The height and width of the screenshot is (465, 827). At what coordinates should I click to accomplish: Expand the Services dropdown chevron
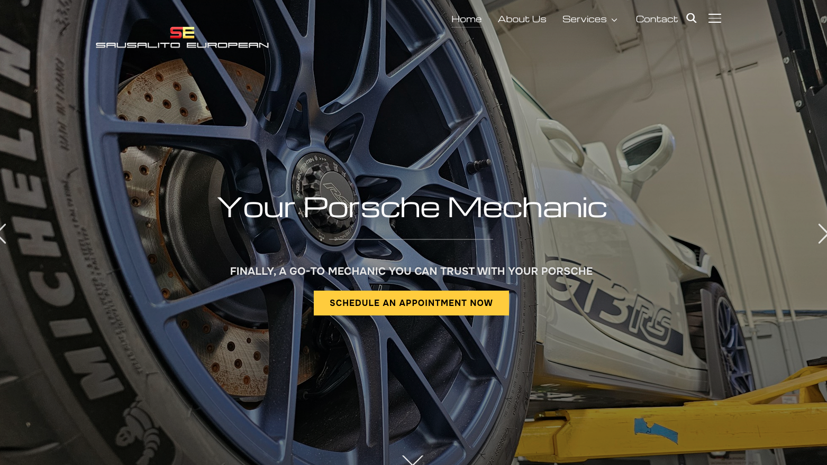coord(614,20)
